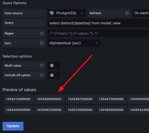Image resolution: width=149 pixels, height=133 pixels.
Task: Click the Refresh info icon
Action: click(127, 13)
